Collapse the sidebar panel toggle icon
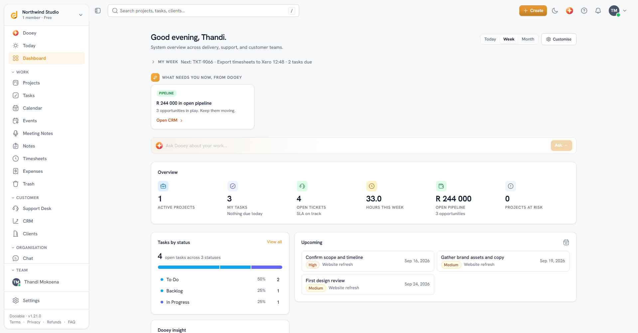The image size is (638, 333). (x=98, y=11)
